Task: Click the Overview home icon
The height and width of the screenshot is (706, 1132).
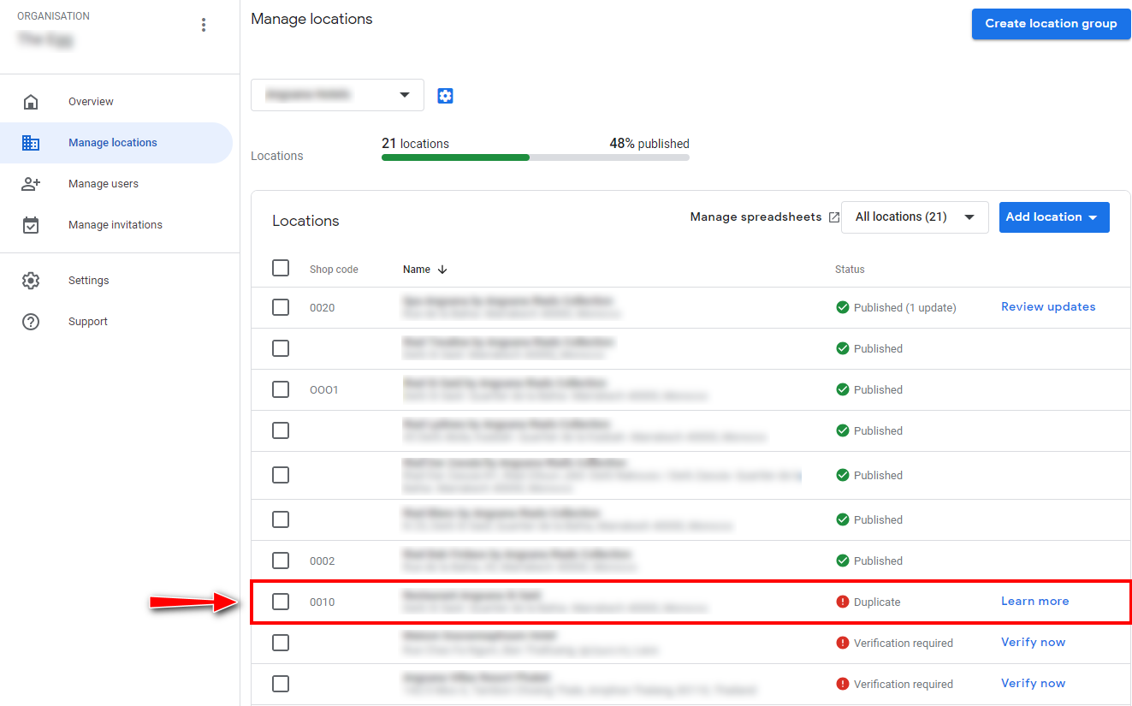Action: 31,102
